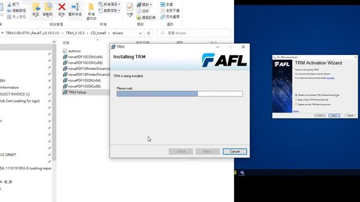
Task: Click the Paste shortcut (貼上捷徑) icon
Action: coord(9,17)
